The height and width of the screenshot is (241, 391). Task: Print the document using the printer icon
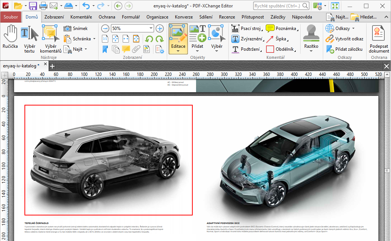click(43, 6)
